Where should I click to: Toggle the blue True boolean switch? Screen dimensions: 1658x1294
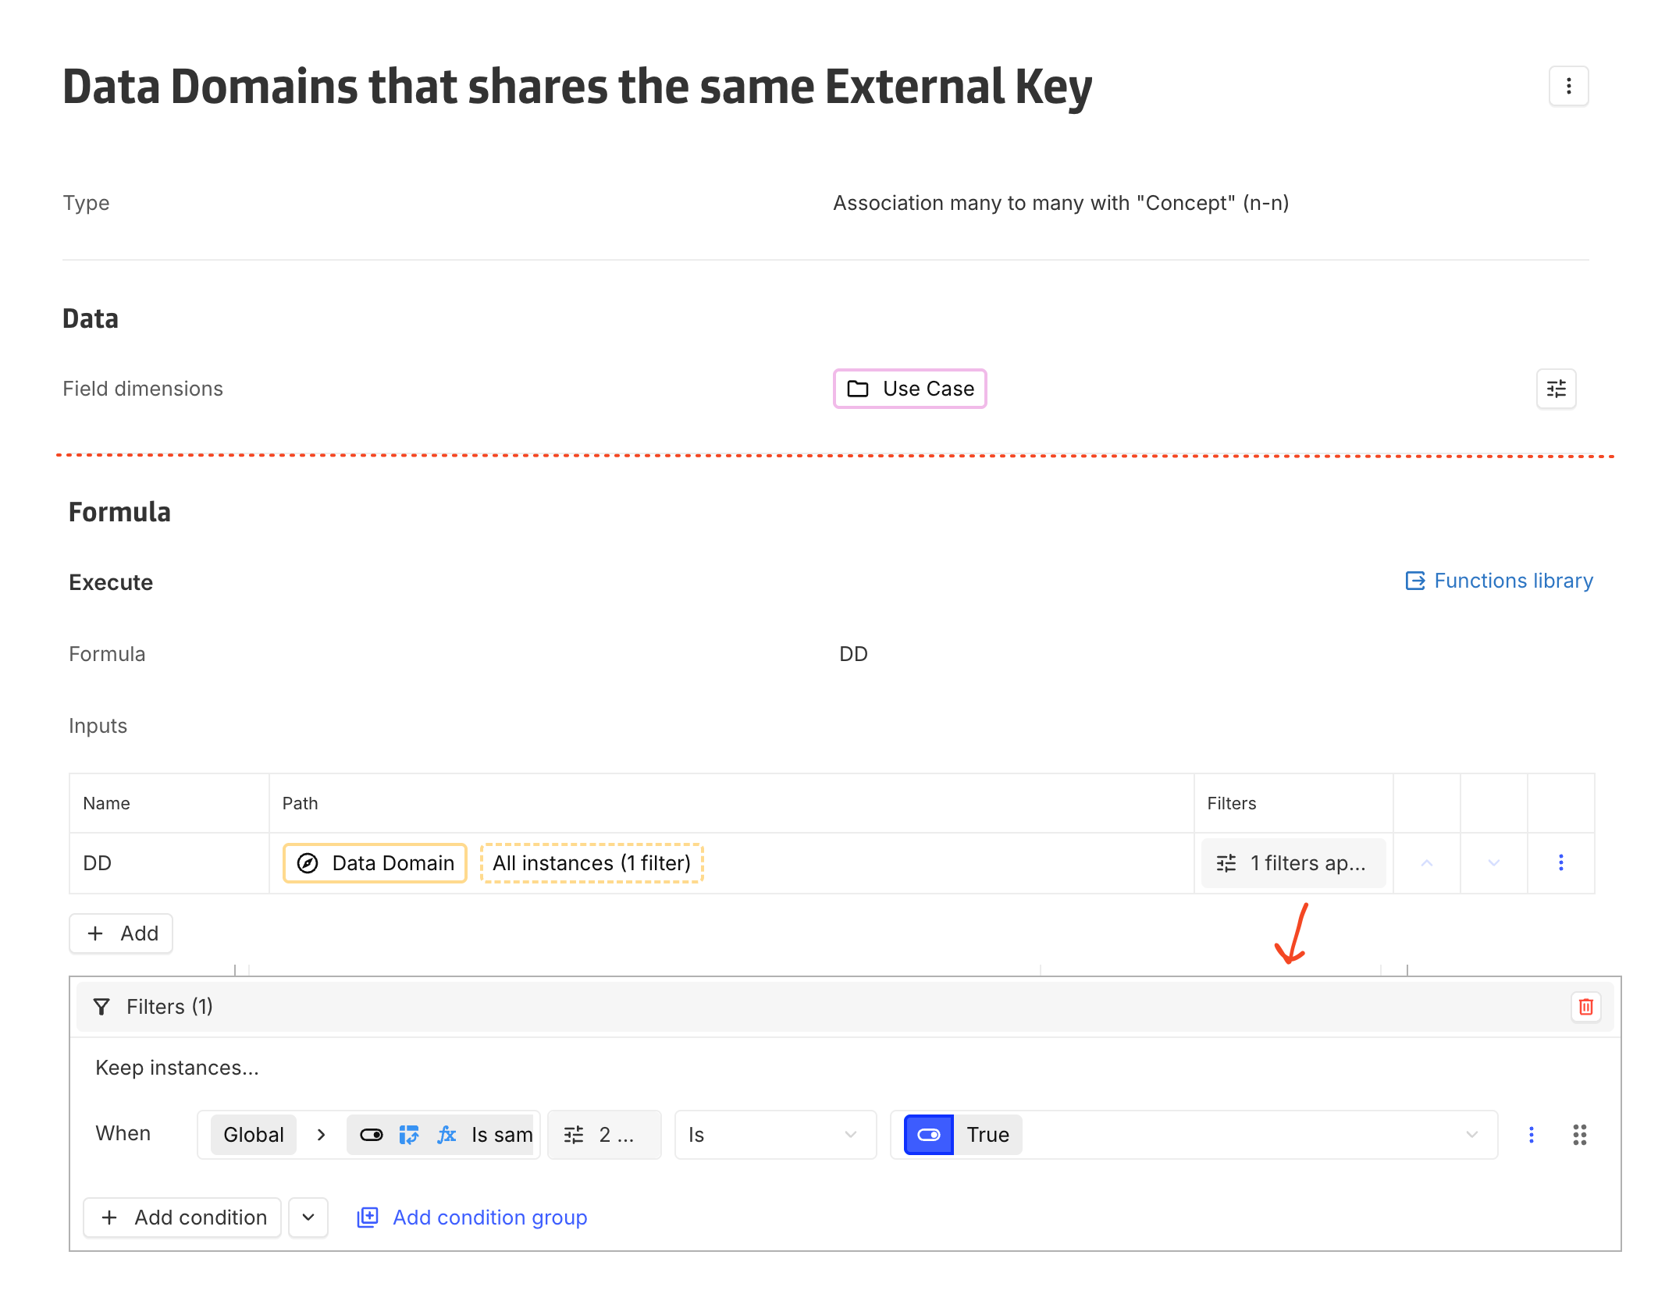(928, 1135)
